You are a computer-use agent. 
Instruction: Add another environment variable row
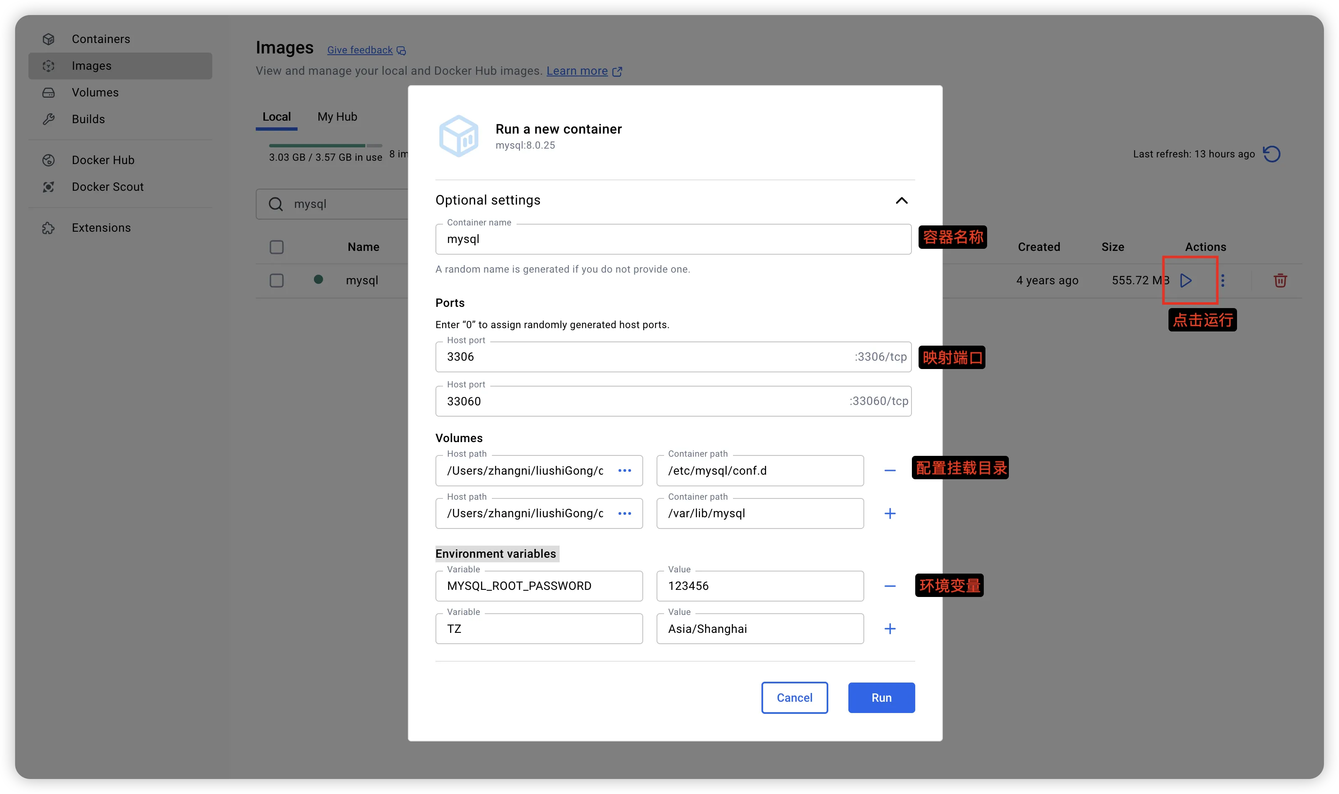tap(890, 629)
